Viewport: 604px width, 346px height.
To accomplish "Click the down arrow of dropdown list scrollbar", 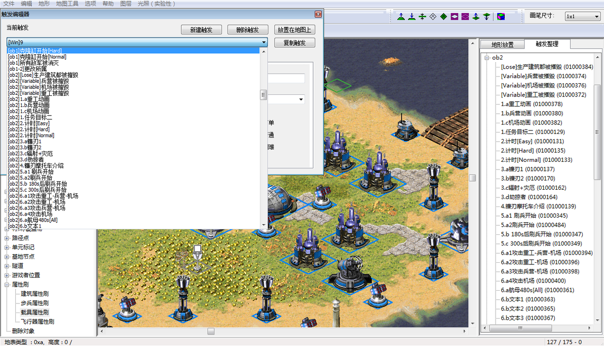I will pos(264,225).
